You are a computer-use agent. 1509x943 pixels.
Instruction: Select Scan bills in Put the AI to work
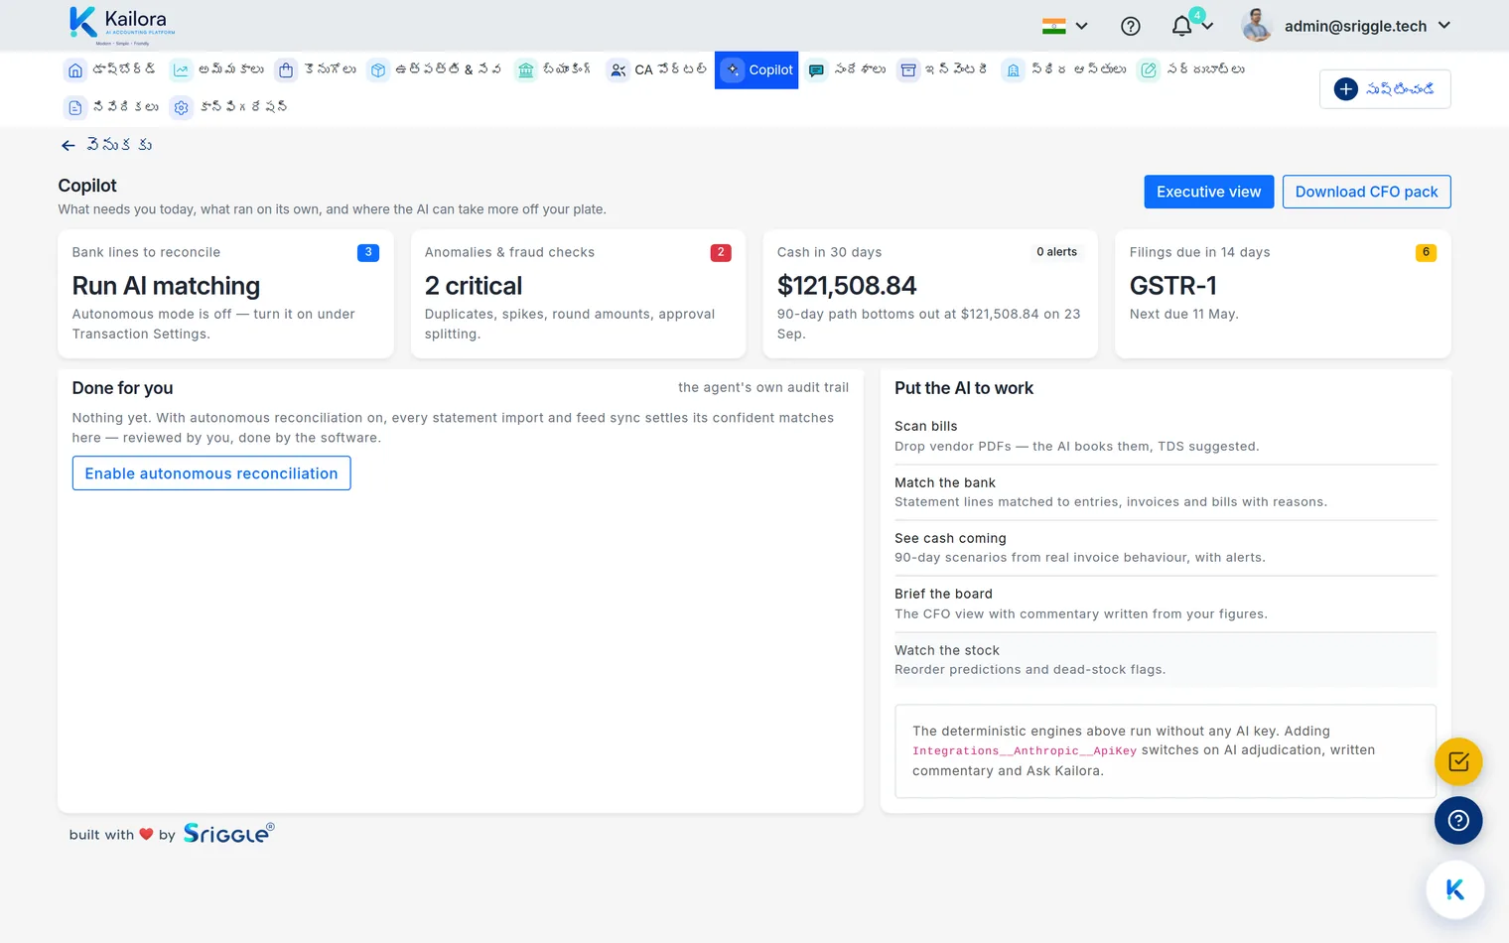pos(1166,436)
